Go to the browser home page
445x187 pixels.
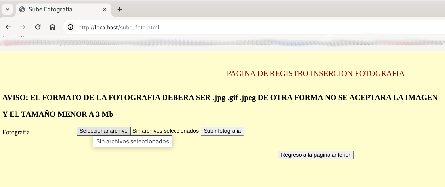(x=52, y=27)
